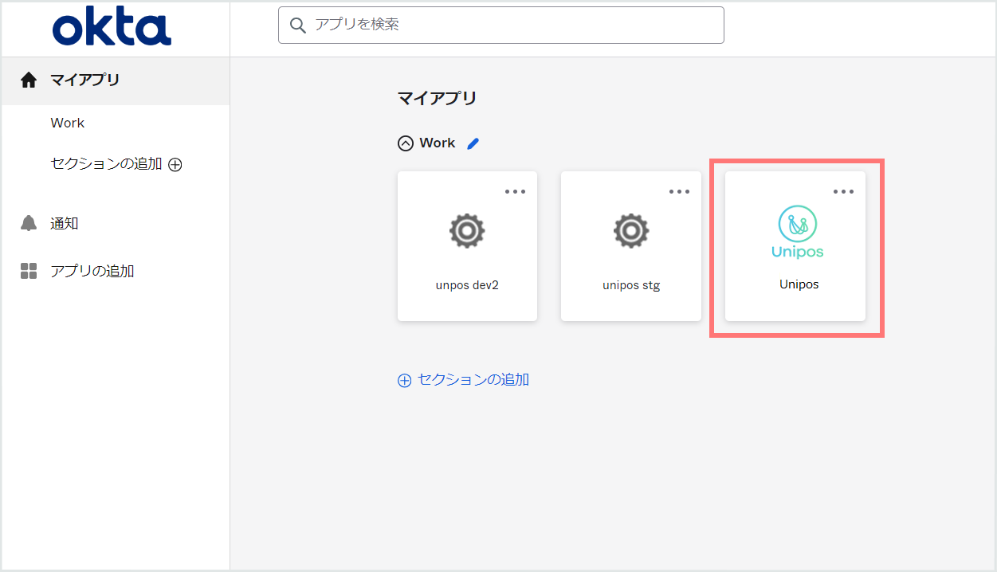Edit the Work section via the pencil icon
Viewport: 997px width, 572px height.
click(473, 143)
